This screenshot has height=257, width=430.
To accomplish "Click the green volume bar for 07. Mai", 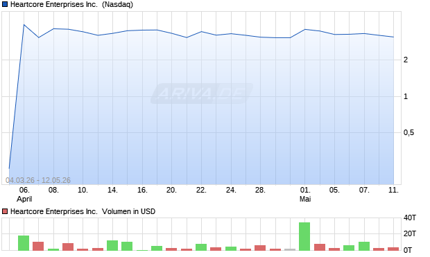I will tap(364, 246).
